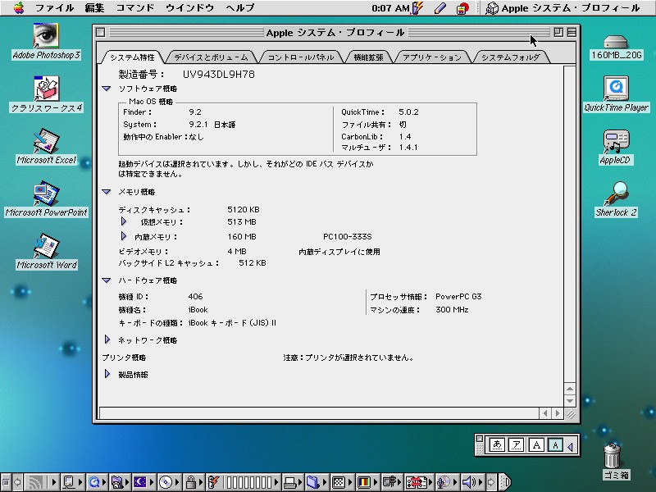Viewport: 656px width, 492px height.
Task: Switch input to half-width A mode
Action: coord(556,444)
